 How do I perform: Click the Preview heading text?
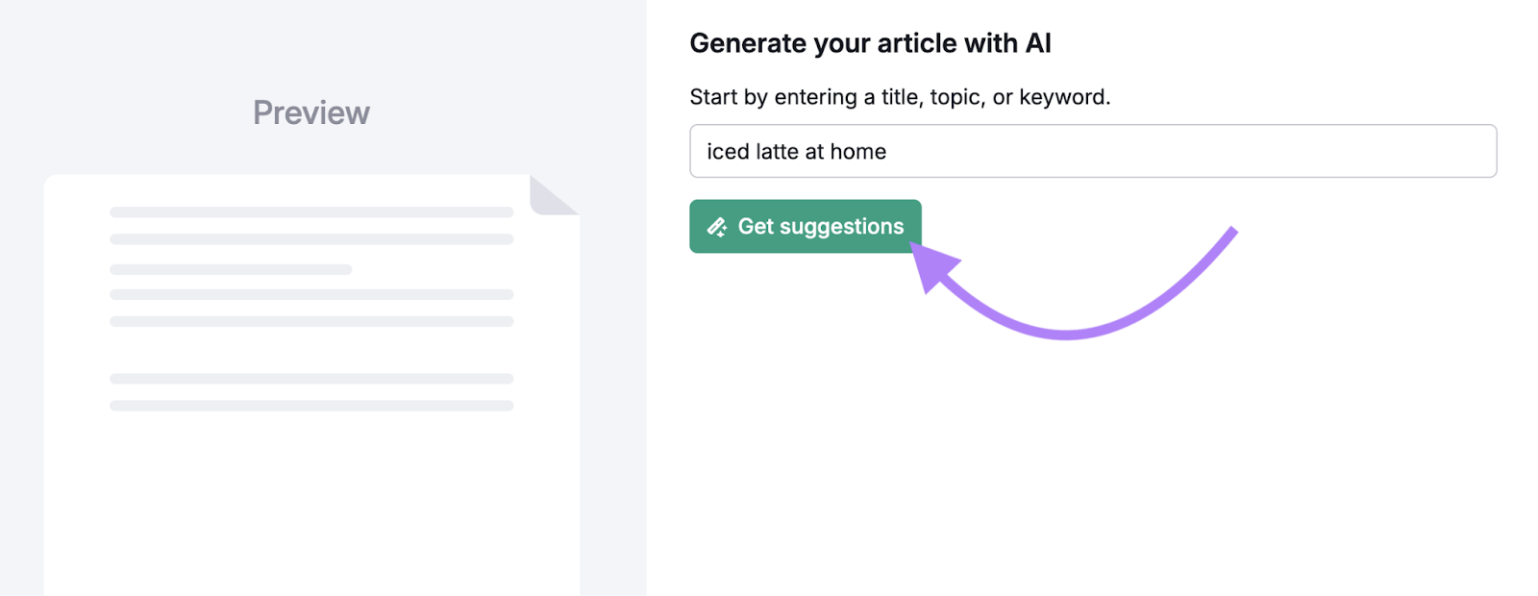[310, 112]
